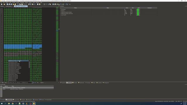Open the find history dropdown arrow
The image size is (187, 105).
(32, 83)
